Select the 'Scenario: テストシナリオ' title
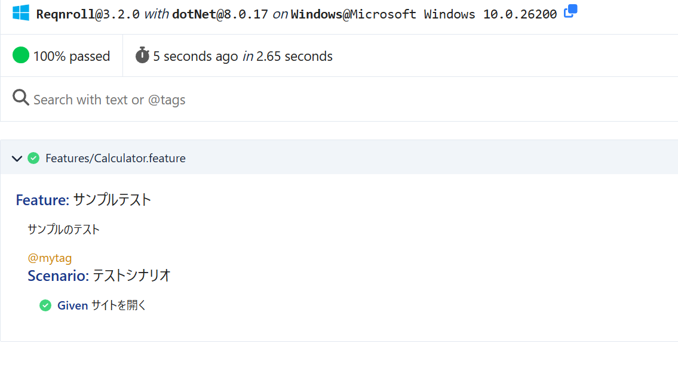This screenshot has width=678, height=368. (x=99, y=276)
